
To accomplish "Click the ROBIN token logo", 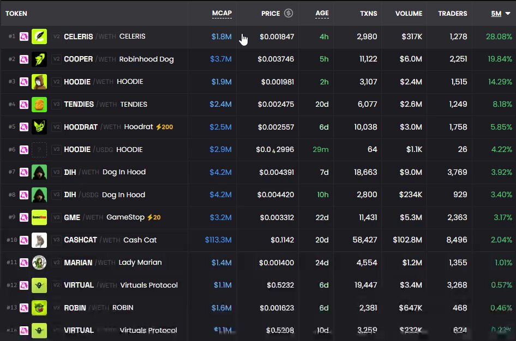I will [x=39, y=308].
